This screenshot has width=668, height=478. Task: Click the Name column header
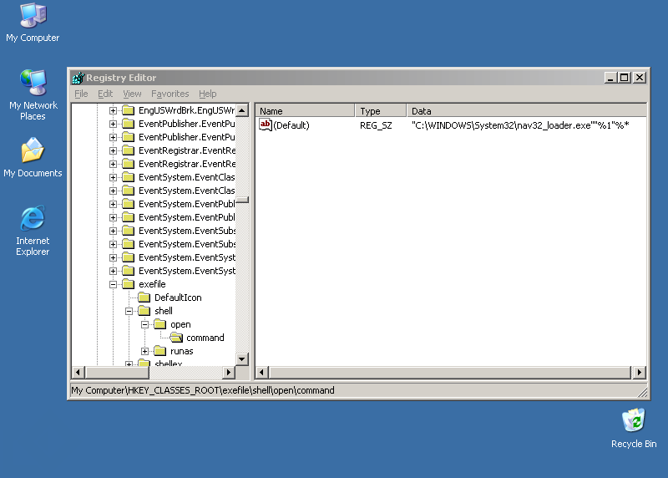pyautogui.click(x=305, y=111)
